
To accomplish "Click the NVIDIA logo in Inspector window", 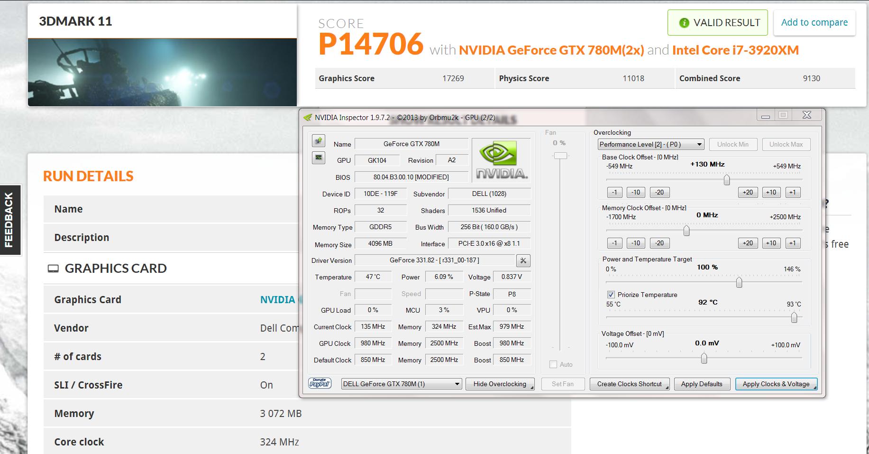I will pyautogui.click(x=501, y=160).
